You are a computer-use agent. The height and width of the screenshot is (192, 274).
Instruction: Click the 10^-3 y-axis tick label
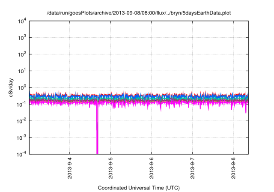pyautogui.click(x=22, y=138)
